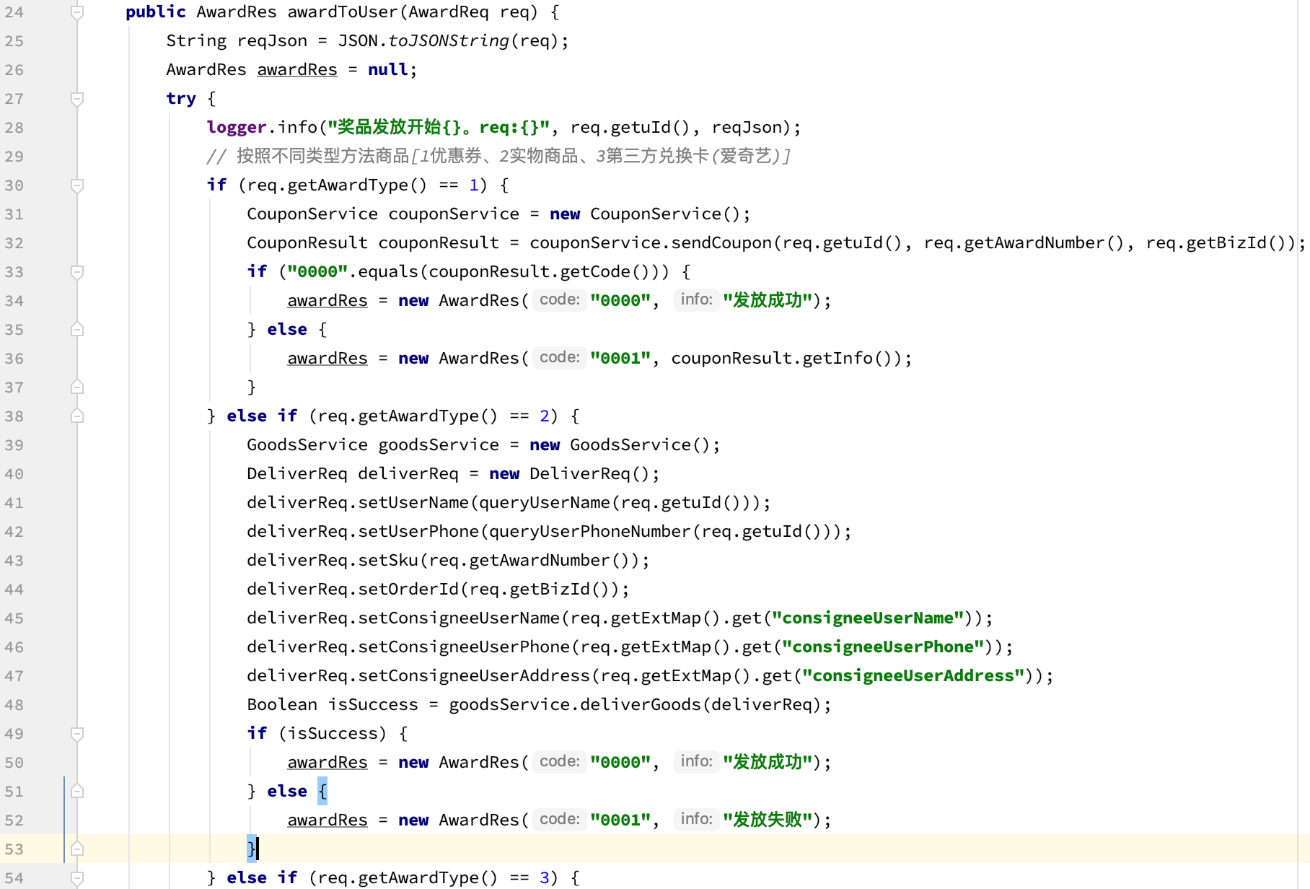
Task: Click toJSONString on line 25
Action: tap(449, 41)
